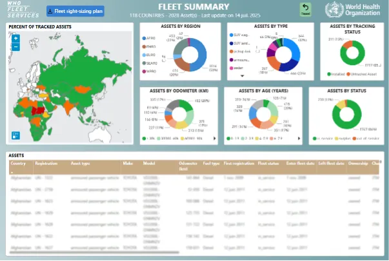Zoom out on the tracked assets map
Viewport: 389px width, 261px height.
click(x=15, y=47)
